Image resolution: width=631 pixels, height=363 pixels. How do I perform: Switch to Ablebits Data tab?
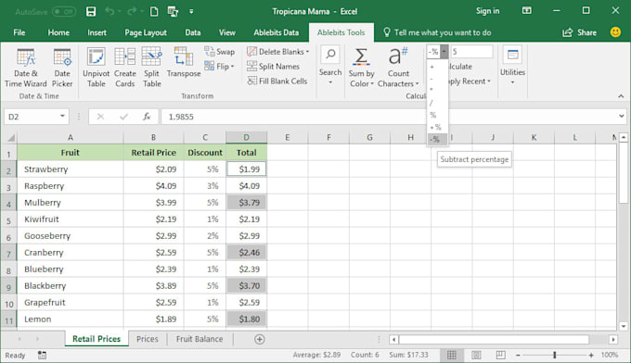pos(277,32)
